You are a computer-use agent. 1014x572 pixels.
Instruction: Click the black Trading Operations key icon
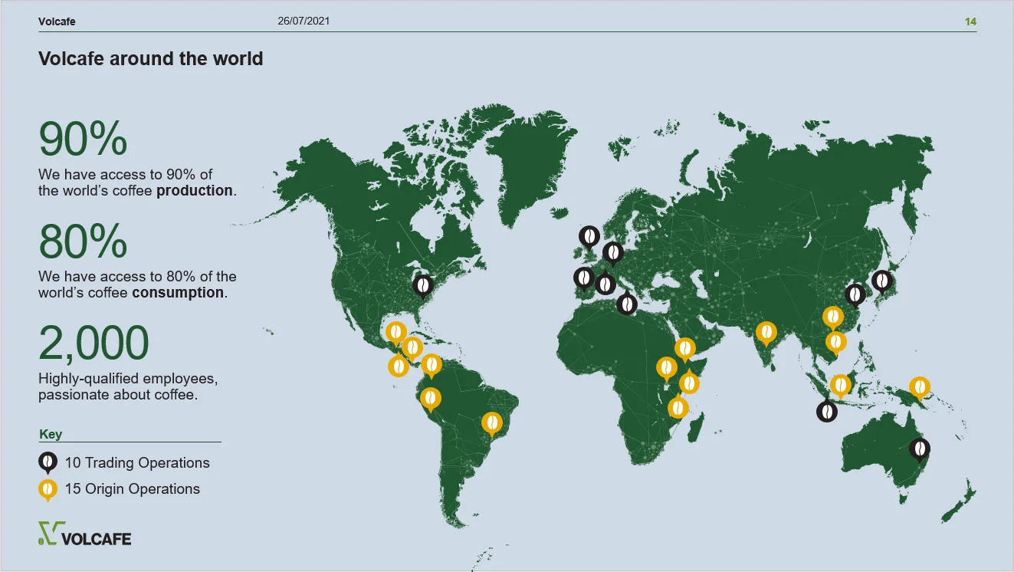click(x=48, y=462)
